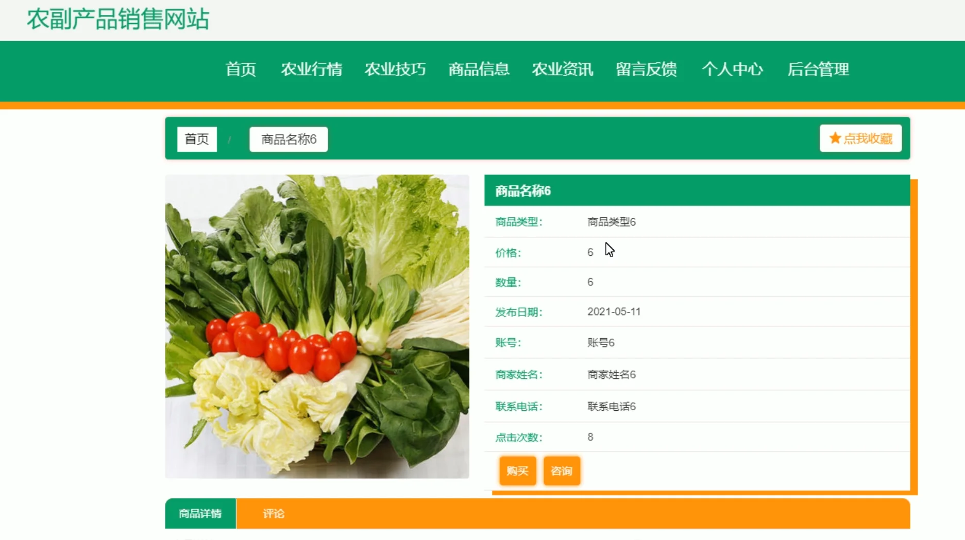Click the 点击次数 click count value
The image size is (965, 540).
tap(590, 437)
